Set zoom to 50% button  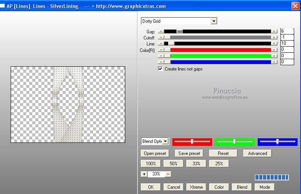[x=173, y=164]
